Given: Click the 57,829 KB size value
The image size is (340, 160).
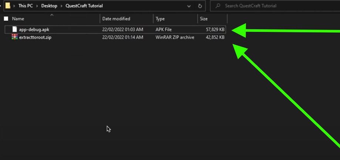Looking at the screenshot, I should [x=215, y=30].
